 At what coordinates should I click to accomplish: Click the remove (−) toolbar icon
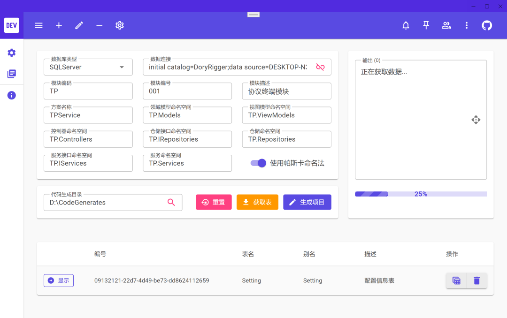[99, 25]
